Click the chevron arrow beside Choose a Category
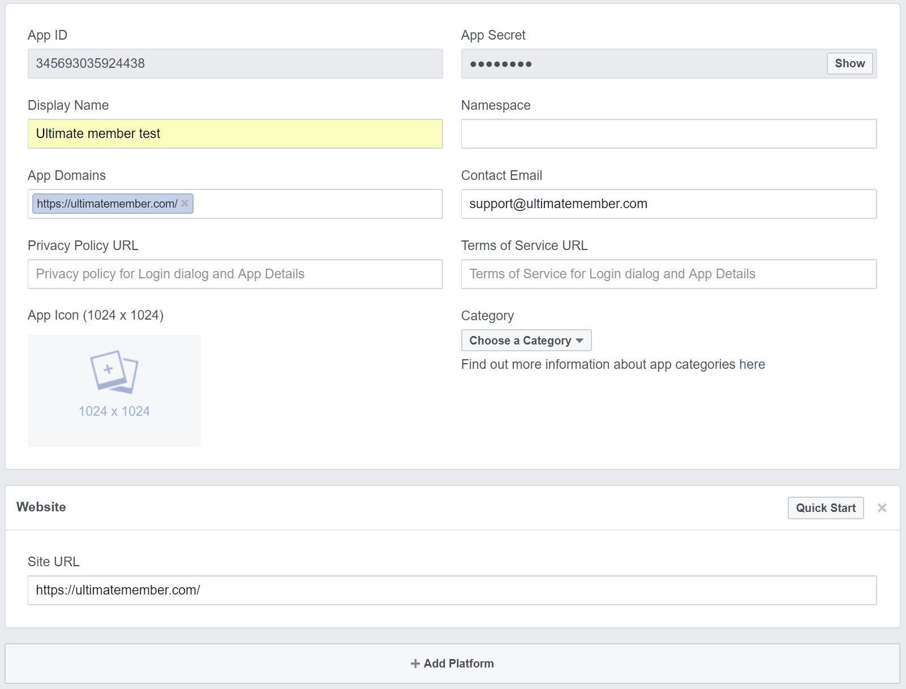 [x=579, y=340]
